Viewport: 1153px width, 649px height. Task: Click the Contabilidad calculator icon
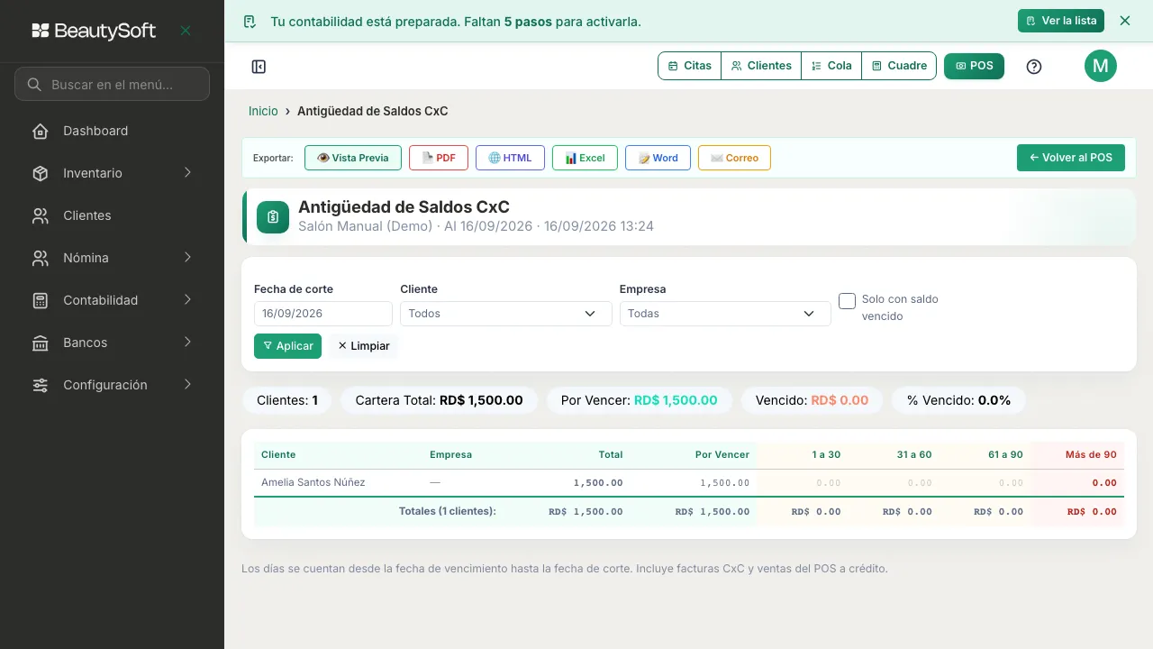click(x=41, y=300)
